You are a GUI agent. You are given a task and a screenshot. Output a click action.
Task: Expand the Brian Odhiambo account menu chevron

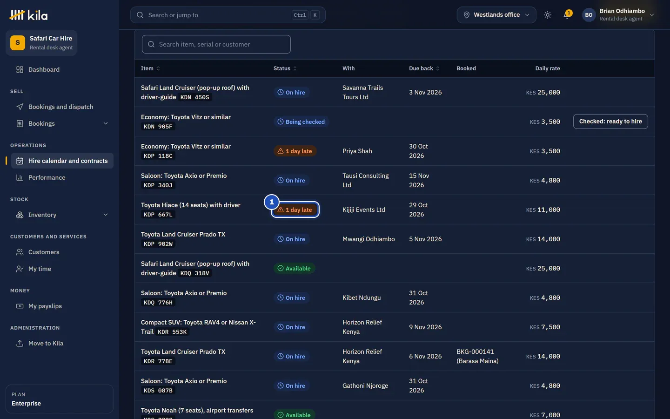coord(652,15)
